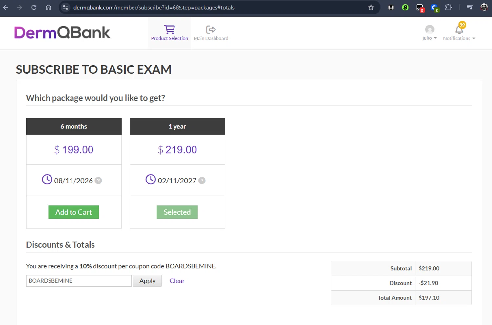The width and height of the screenshot is (492, 325).
Task: Go back with the browser back arrow
Action: pyautogui.click(x=6, y=7)
